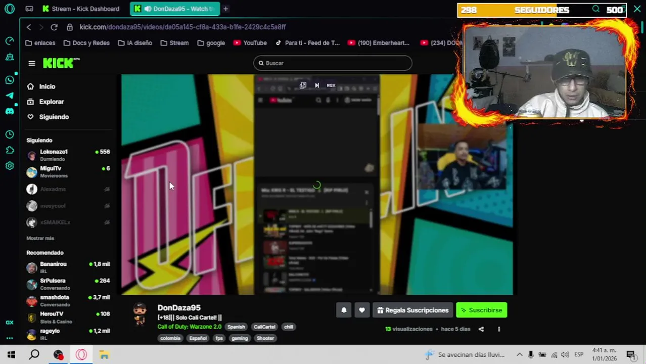The width and height of the screenshot is (646, 364).
Task: Click picture-in-picture icon atop the video
Action: tap(303, 85)
